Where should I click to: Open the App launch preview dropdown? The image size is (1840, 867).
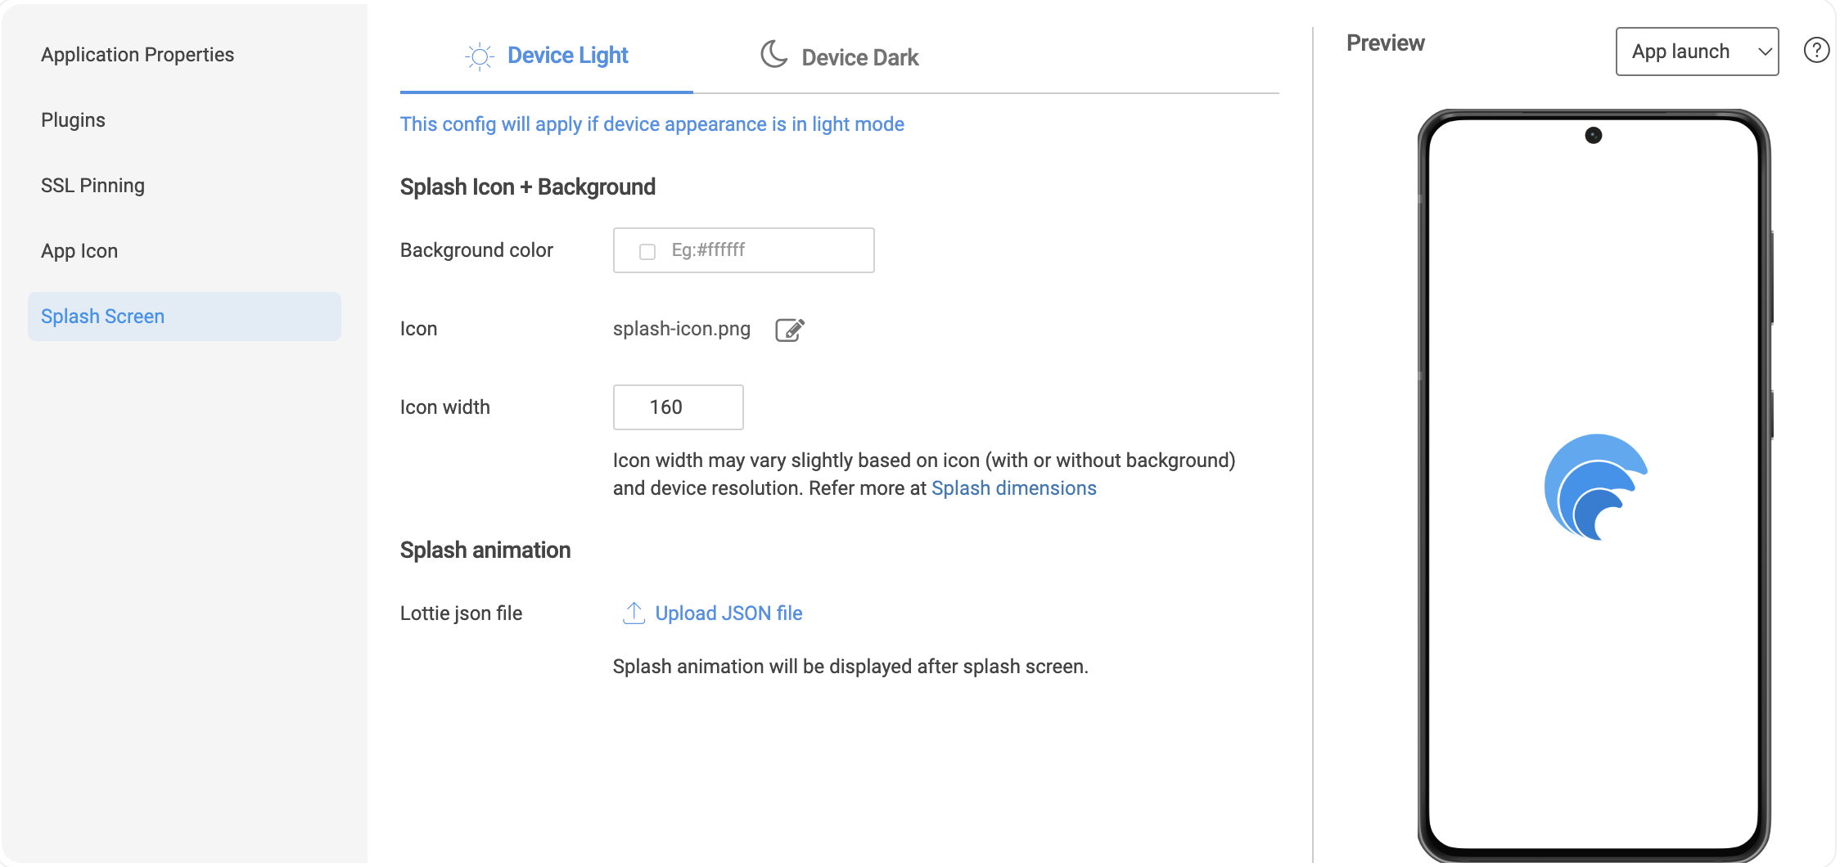point(1697,51)
